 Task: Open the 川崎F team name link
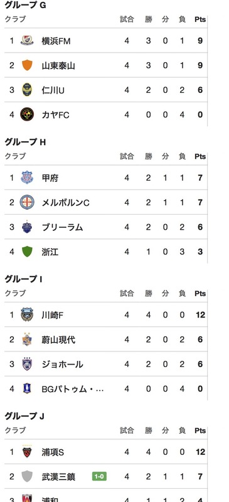(53, 315)
